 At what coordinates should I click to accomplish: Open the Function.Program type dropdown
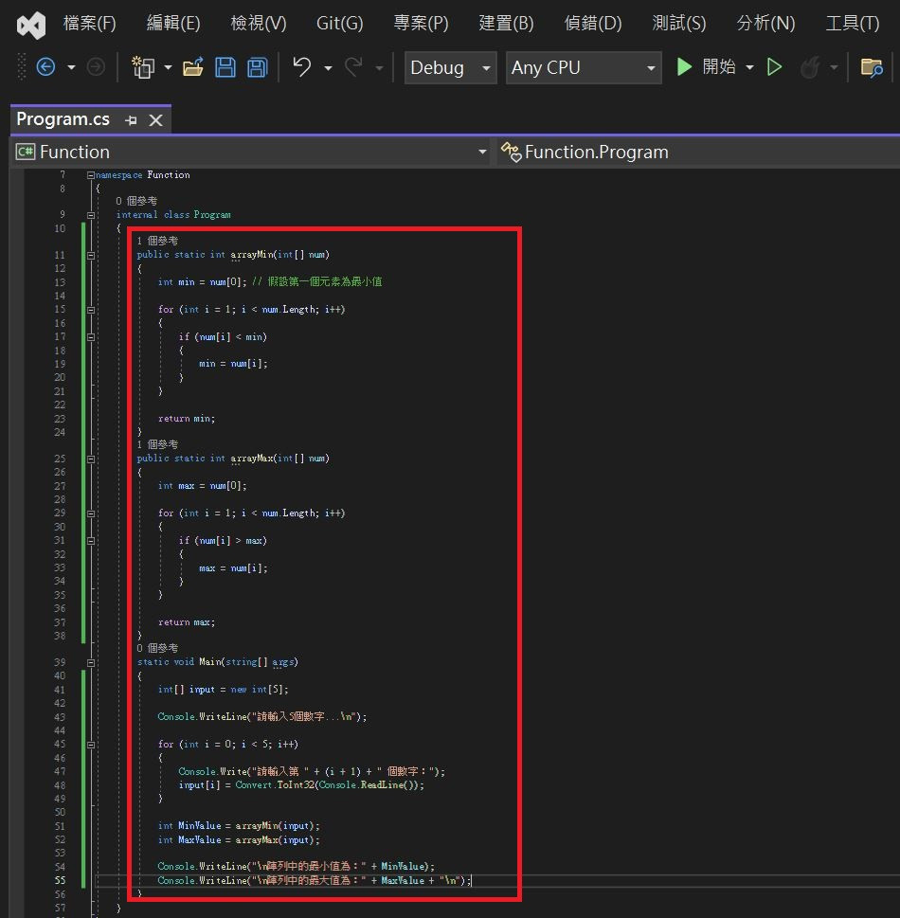coord(698,153)
